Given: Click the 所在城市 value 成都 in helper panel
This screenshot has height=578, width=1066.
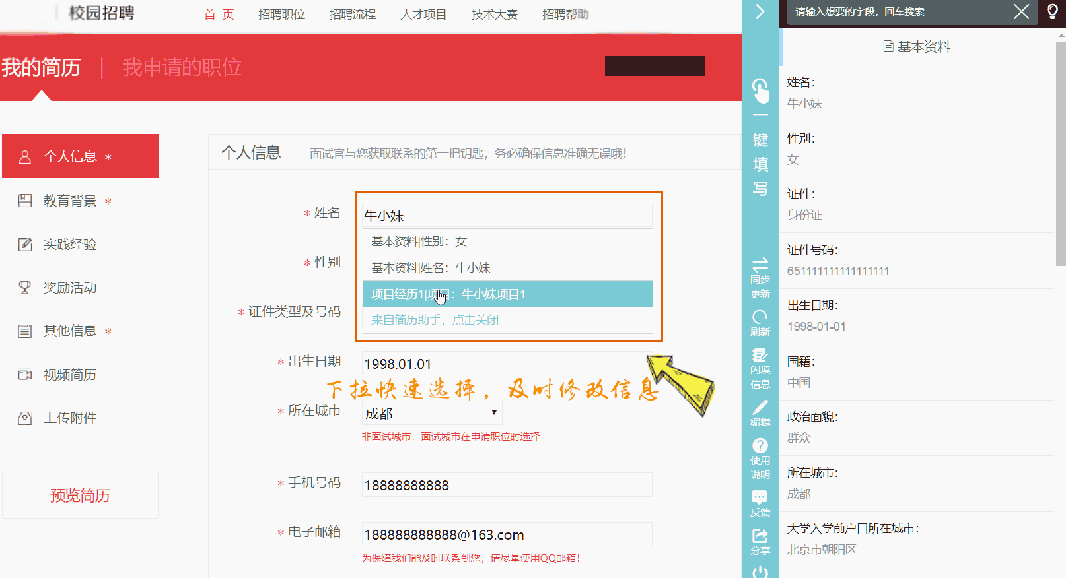Looking at the screenshot, I should (x=799, y=494).
